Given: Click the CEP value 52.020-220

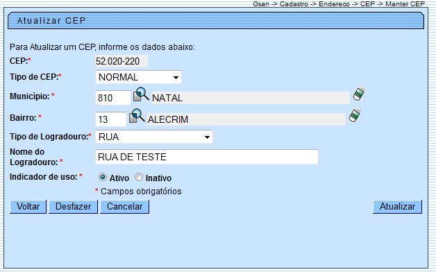Looking at the screenshot, I should (x=121, y=61).
